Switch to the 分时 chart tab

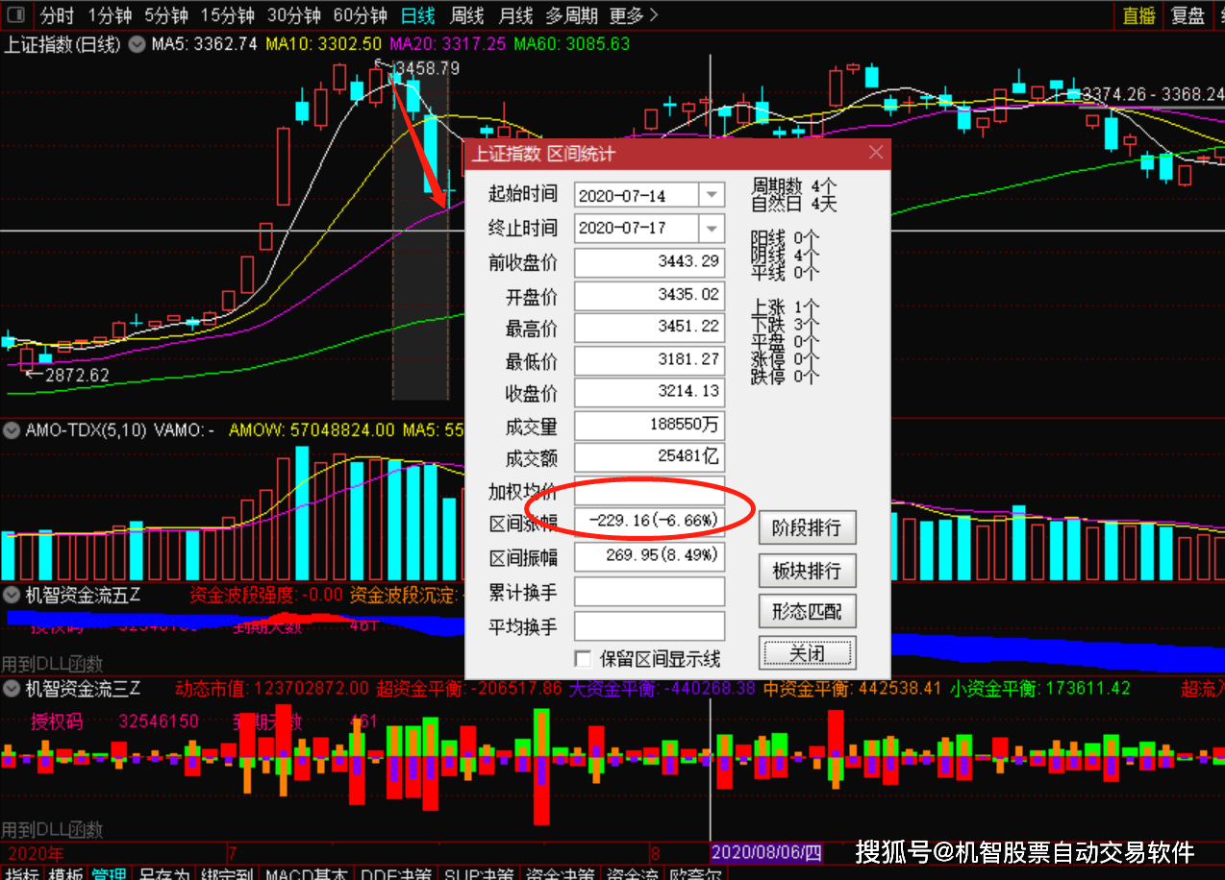[57, 15]
